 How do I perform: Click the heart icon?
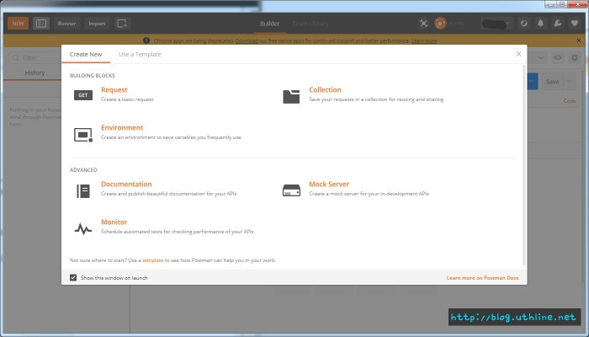point(575,24)
